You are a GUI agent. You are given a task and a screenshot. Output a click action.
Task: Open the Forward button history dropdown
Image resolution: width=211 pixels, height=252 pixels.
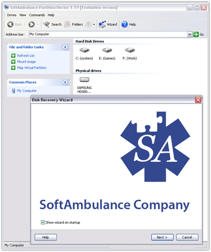click(38, 24)
